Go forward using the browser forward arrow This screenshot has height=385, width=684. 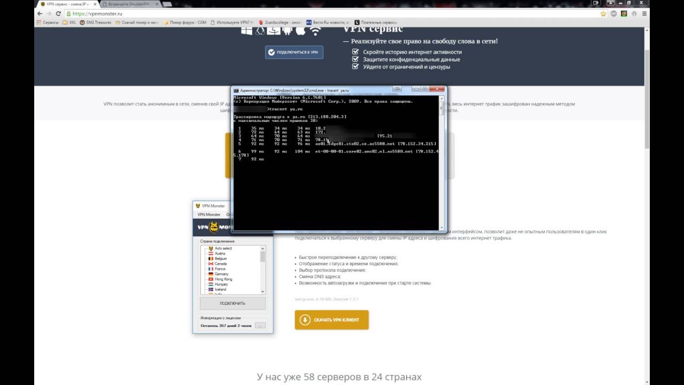(49, 13)
